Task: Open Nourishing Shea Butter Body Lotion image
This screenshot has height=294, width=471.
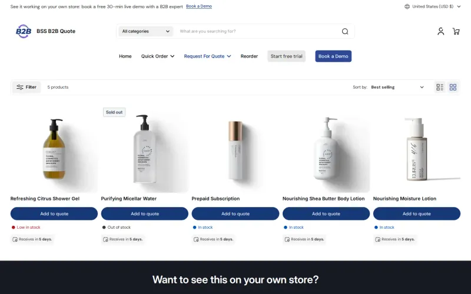Action: (x=326, y=149)
